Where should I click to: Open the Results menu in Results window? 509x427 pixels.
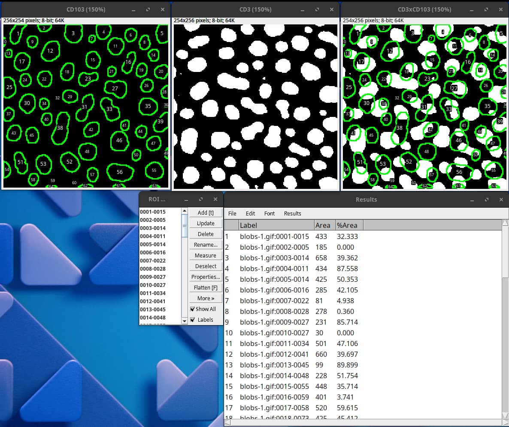[292, 213]
